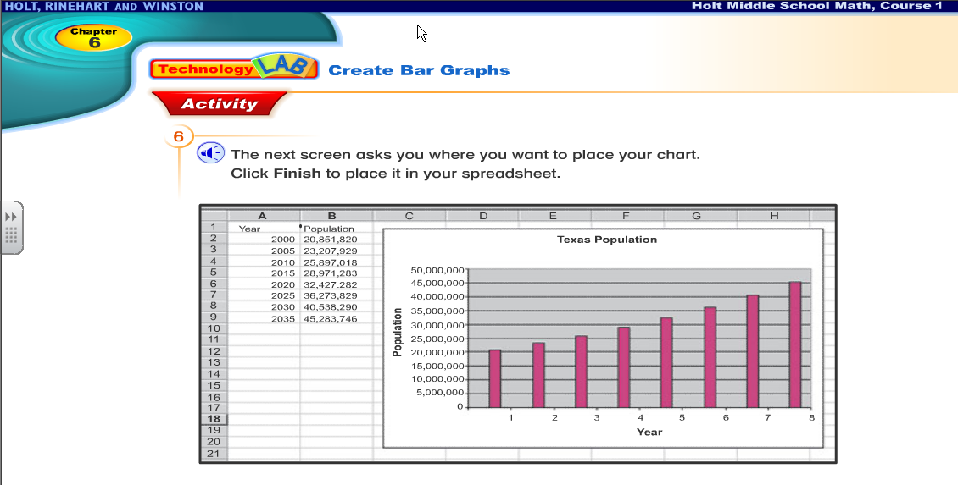Select column A header in spreadsheet

(263, 216)
